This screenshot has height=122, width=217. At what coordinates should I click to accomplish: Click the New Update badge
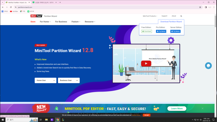click(41, 45)
